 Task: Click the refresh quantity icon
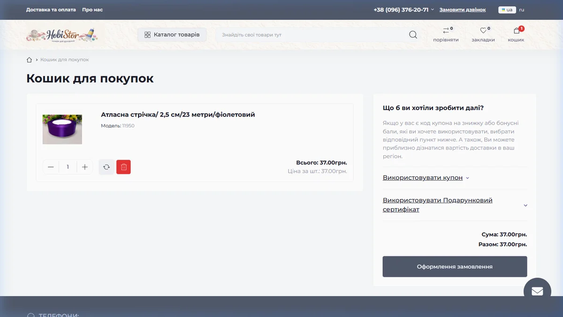pyautogui.click(x=107, y=167)
